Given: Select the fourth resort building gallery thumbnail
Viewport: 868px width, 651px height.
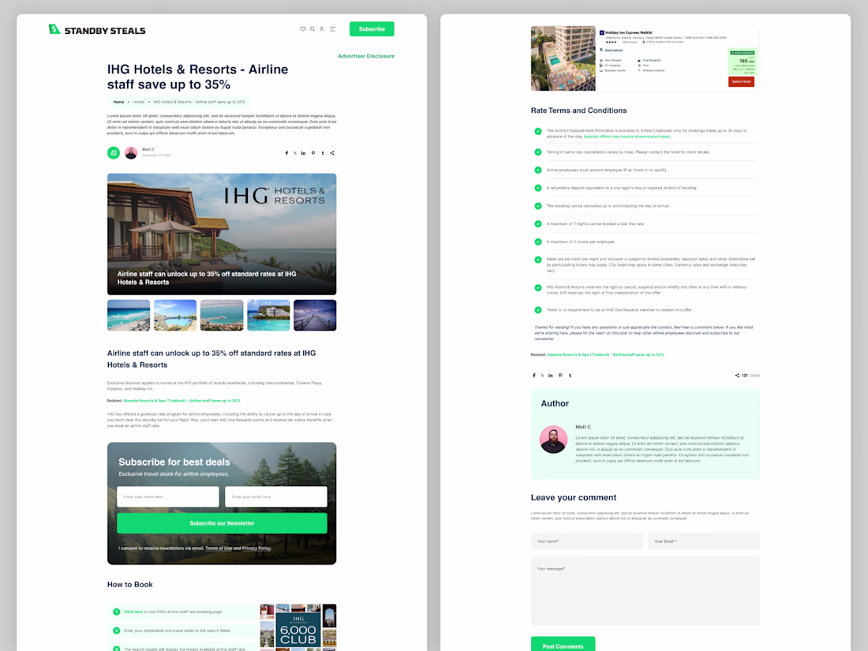Looking at the screenshot, I should tap(268, 315).
